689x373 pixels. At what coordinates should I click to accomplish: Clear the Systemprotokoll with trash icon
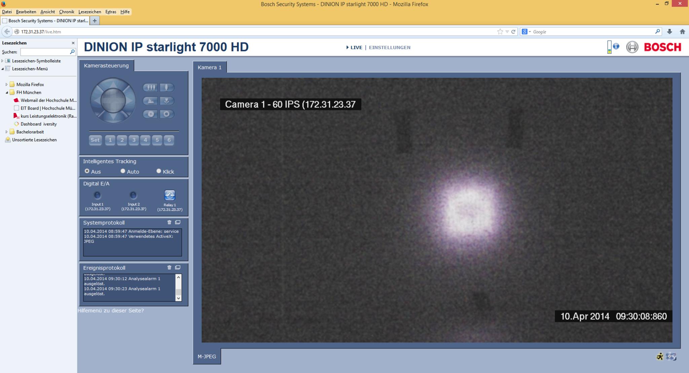point(169,222)
